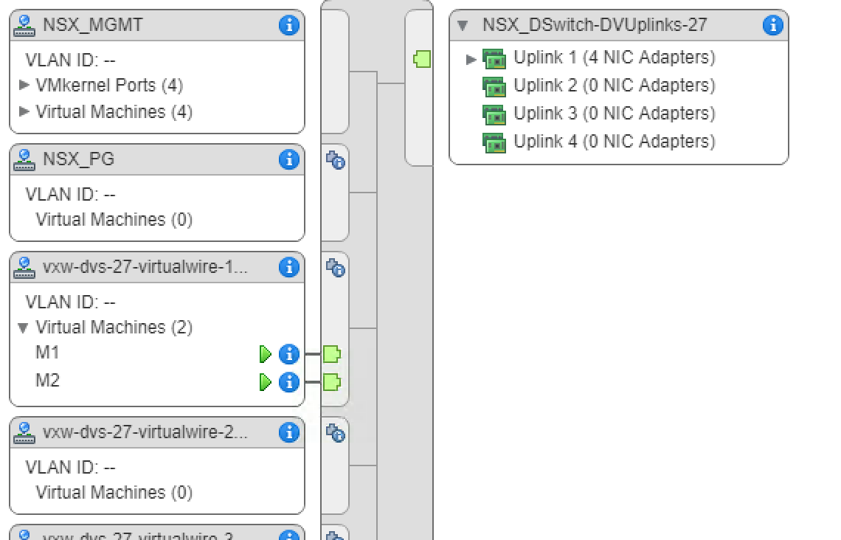Click VLAN ID text in virtualwire-2
This screenshot has height=540, width=841.
70,467
